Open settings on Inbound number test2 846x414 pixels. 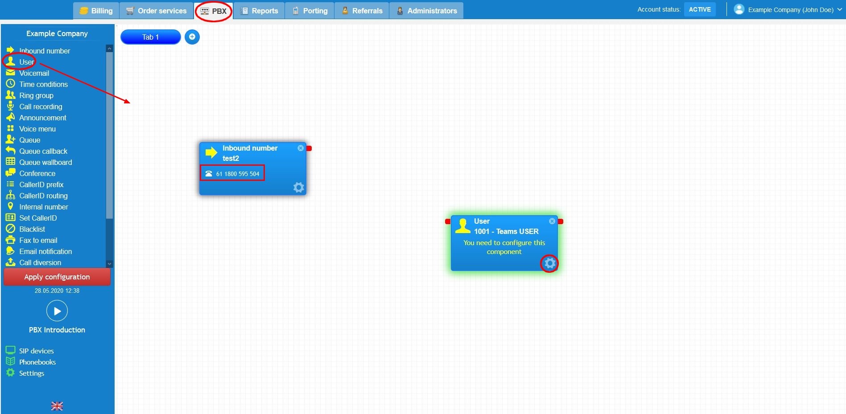(298, 187)
